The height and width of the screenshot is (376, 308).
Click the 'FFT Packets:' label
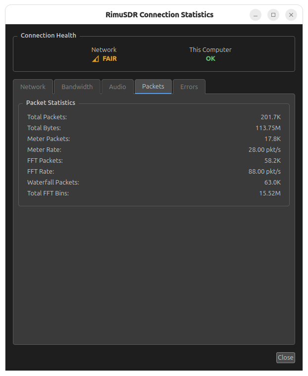[x=45, y=161]
